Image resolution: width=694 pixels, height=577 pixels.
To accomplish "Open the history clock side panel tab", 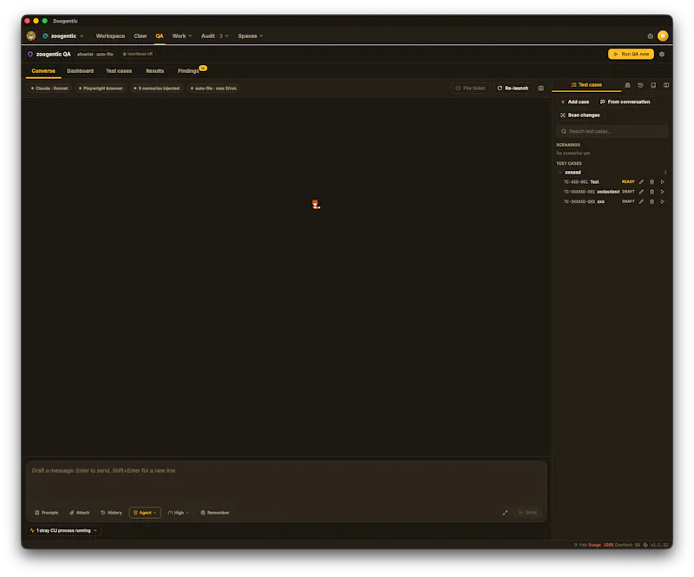I will (x=640, y=85).
